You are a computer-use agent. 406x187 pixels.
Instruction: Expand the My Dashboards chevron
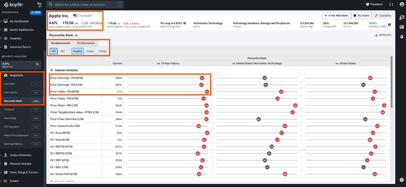(x=1, y=21)
